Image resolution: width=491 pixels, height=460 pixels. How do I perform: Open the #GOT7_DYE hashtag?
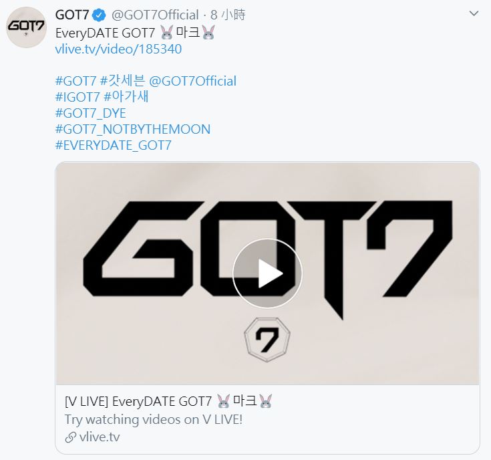[x=90, y=113]
